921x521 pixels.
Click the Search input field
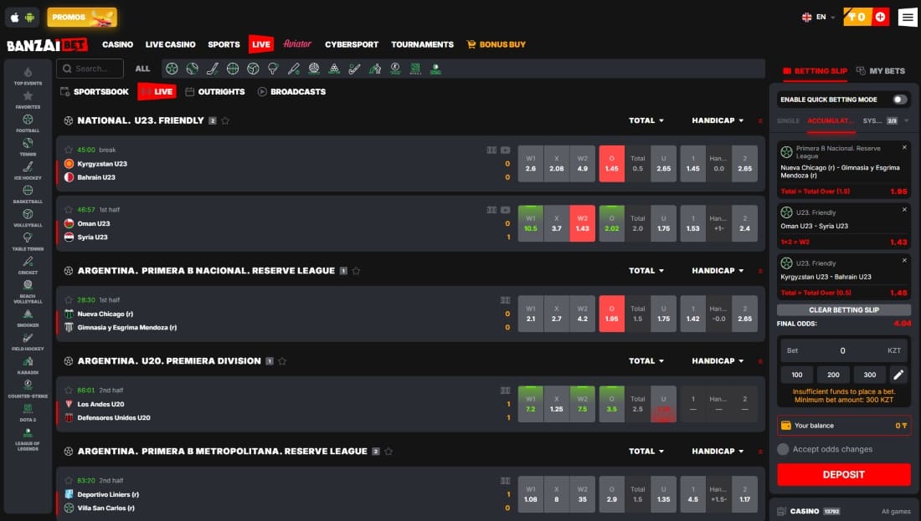90,69
